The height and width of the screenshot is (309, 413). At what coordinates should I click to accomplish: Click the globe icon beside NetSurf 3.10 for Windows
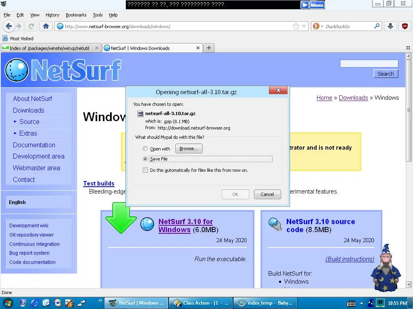(x=147, y=224)
